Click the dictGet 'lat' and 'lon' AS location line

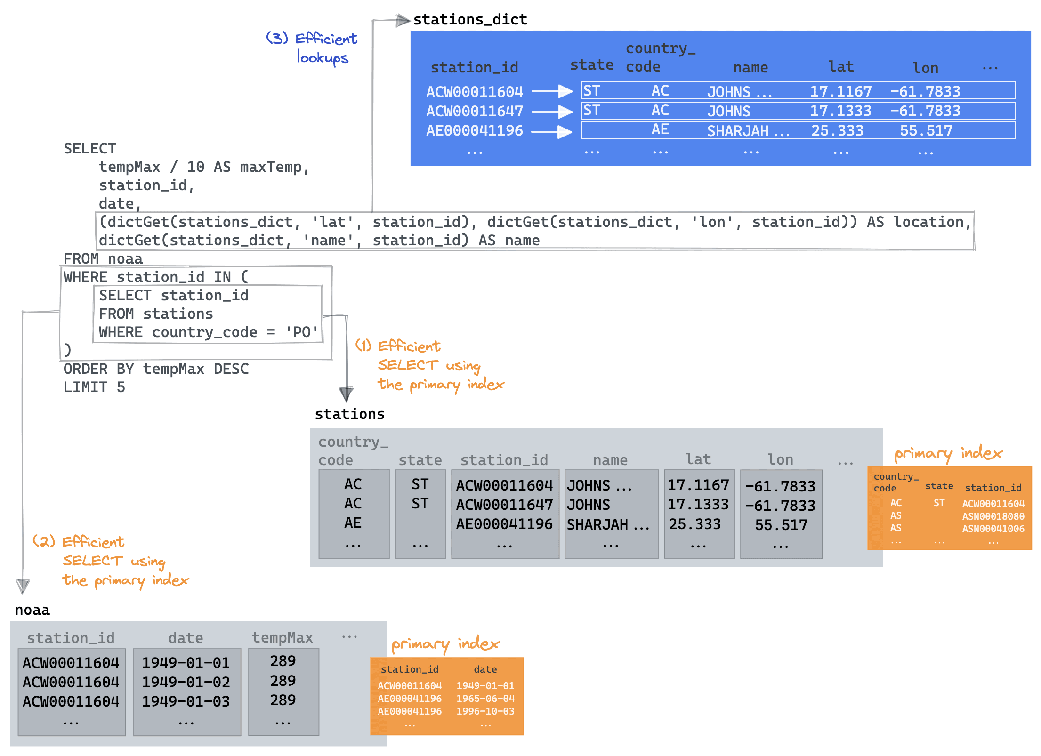point(535,222)
